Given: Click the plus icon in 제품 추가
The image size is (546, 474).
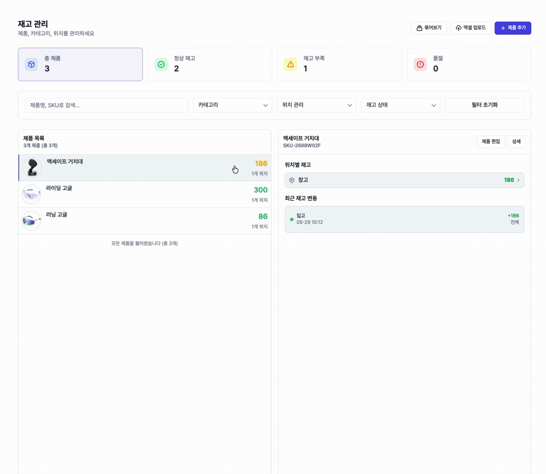Looking at the screenshot, I should [503, 28].
